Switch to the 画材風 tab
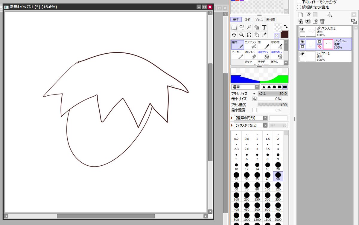359x225 pixels. point(270,19)
